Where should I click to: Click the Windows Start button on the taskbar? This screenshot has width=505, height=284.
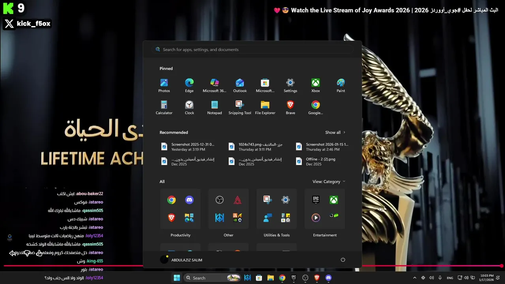(x=177, y=278)
